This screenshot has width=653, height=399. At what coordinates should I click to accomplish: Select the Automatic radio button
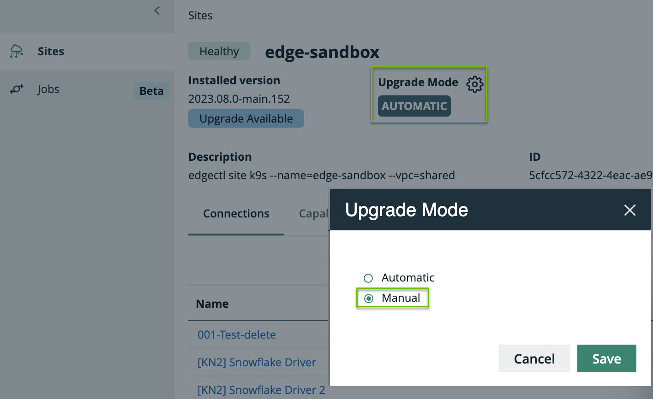(368, 278)
